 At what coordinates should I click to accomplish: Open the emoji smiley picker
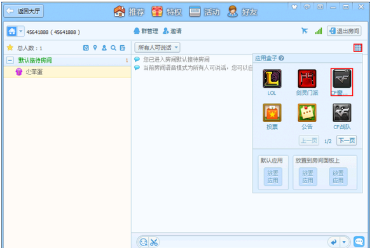[x=143, y=242]
